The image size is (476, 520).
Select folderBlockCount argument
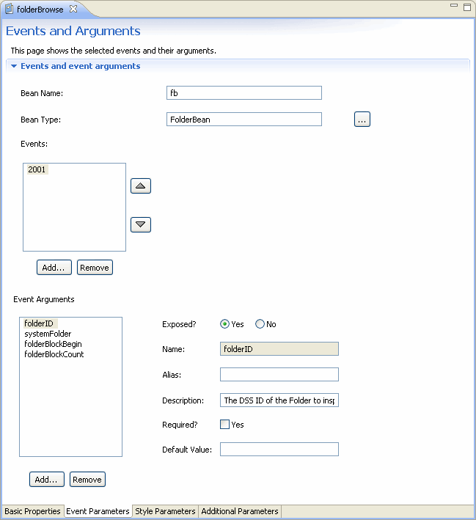click(x=54, y=354)
